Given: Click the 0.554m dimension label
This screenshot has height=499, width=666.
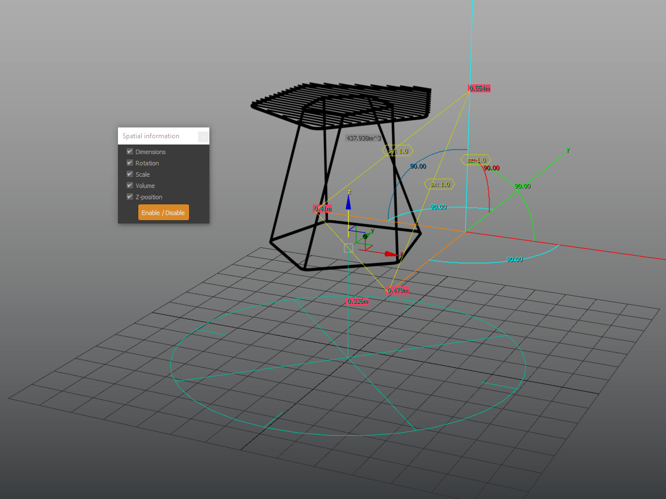Looking at the screenshot, I should pos(479,89).
